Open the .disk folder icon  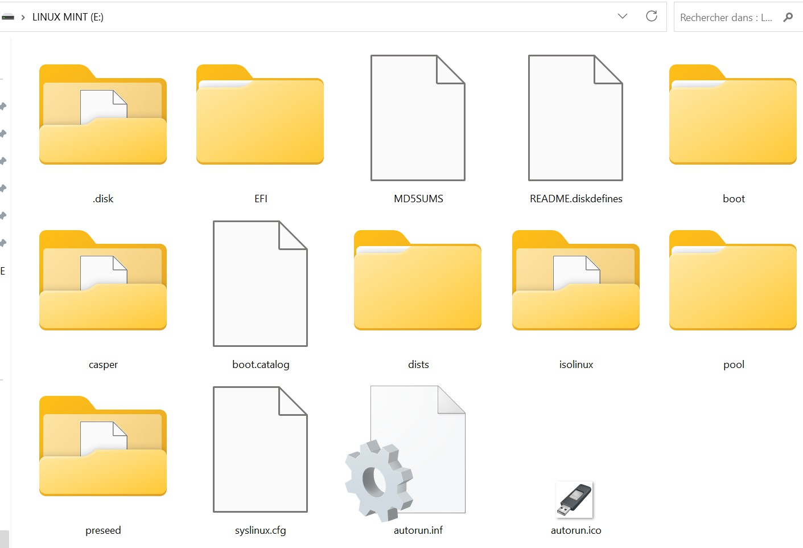[x=103, y=114]
